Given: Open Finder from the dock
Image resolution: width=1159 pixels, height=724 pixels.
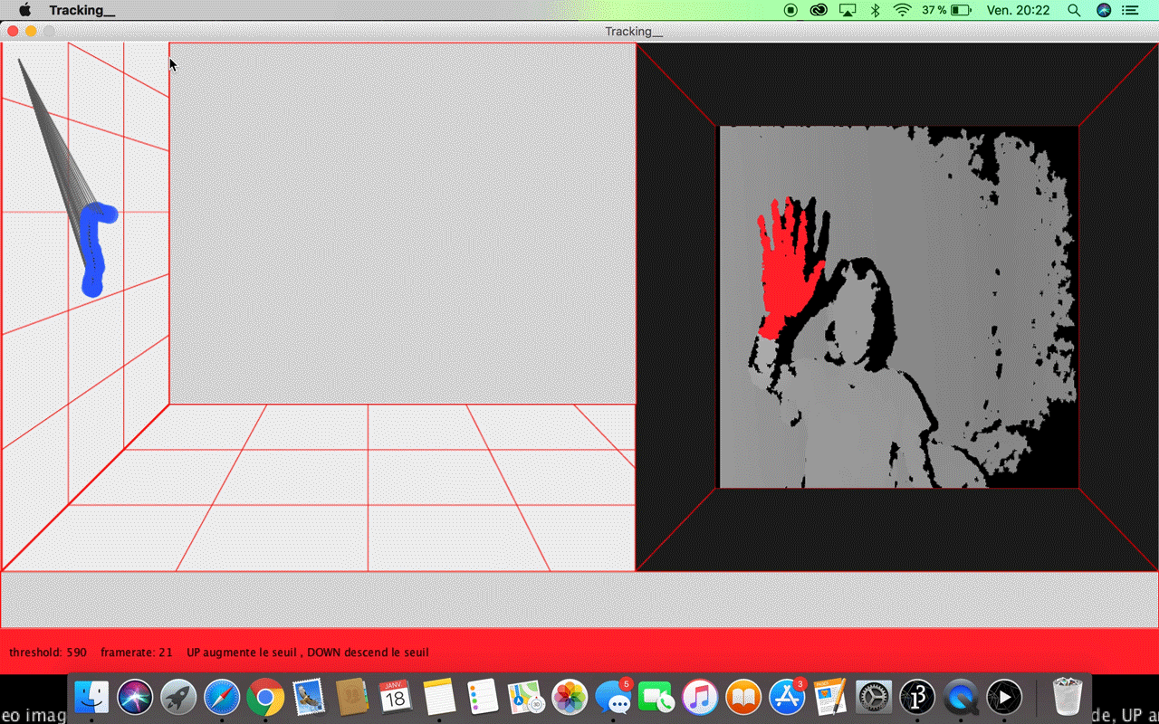Looking at the screenshot, I should (x=91, y=698).
